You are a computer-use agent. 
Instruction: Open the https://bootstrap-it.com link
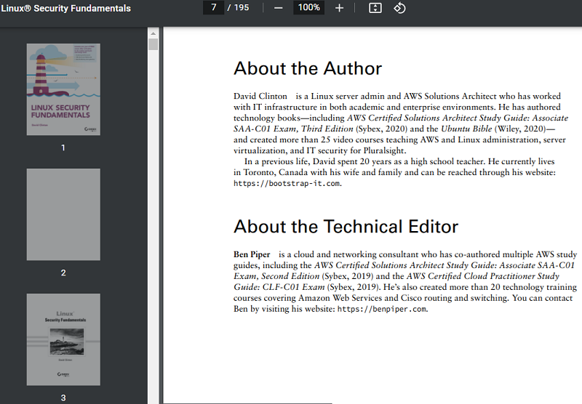287,184
